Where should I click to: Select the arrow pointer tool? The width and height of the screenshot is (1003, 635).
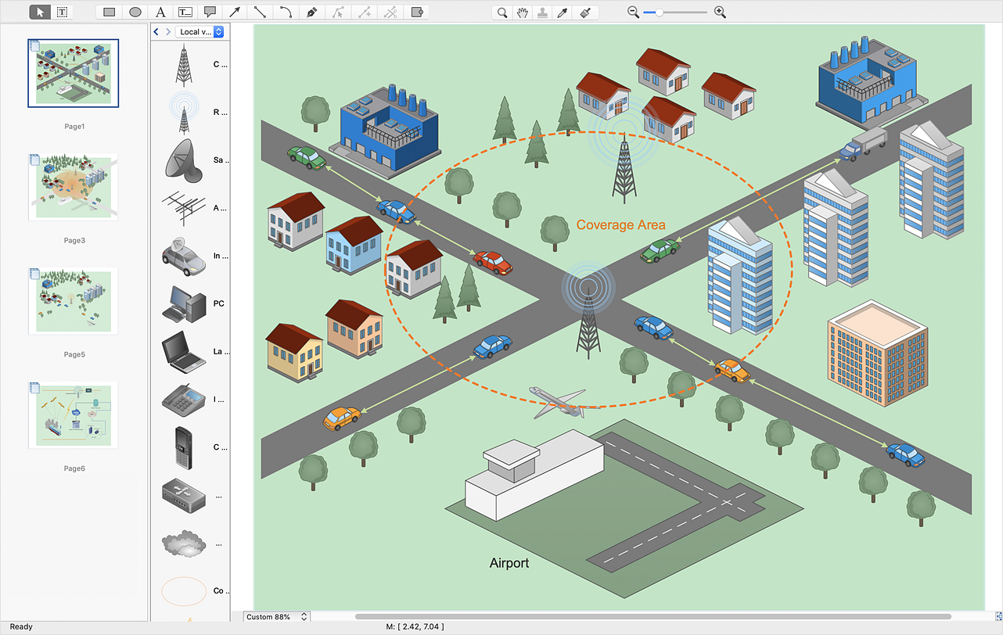41,13
